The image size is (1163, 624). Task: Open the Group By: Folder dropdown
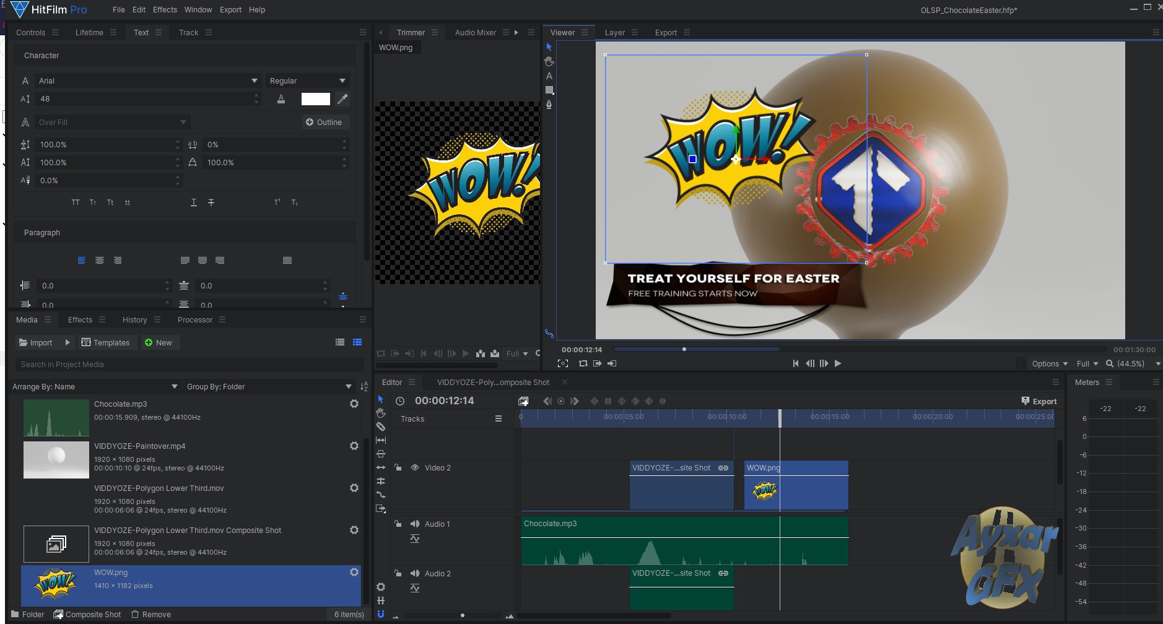pyautogui.click(x=269, y=387)
